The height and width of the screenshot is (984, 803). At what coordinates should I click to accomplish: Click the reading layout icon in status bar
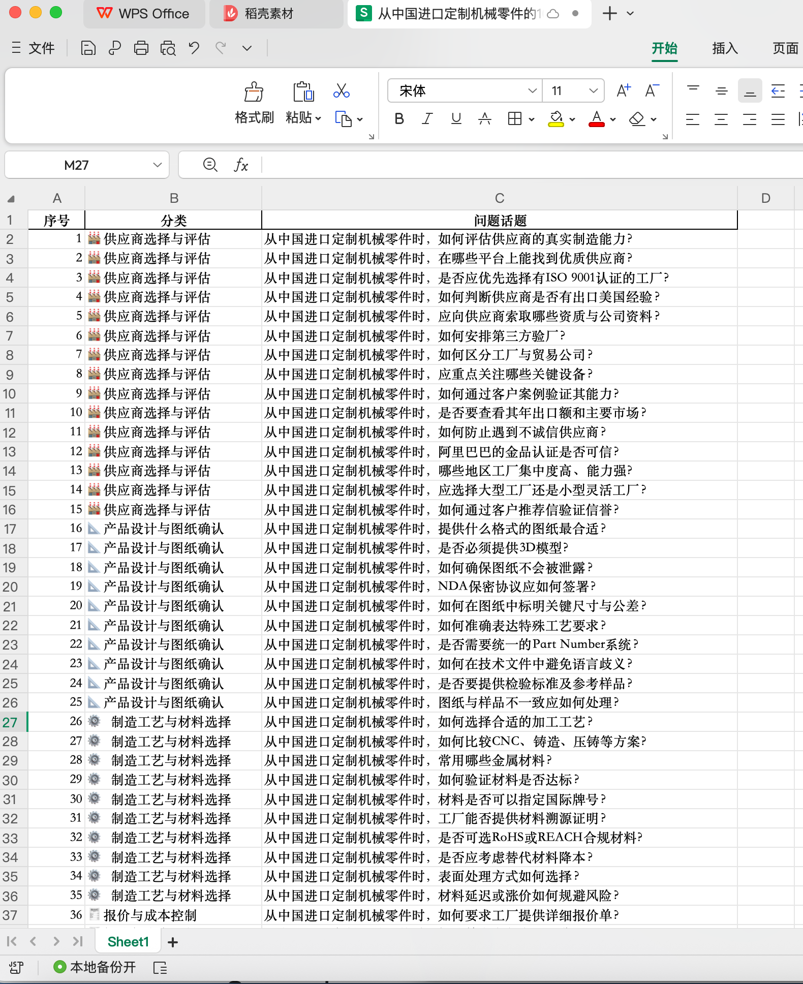160,967
